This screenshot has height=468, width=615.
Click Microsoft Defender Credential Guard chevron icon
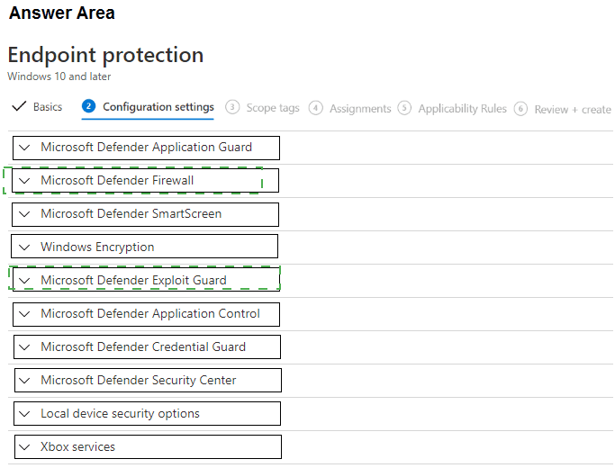[25, 347]
